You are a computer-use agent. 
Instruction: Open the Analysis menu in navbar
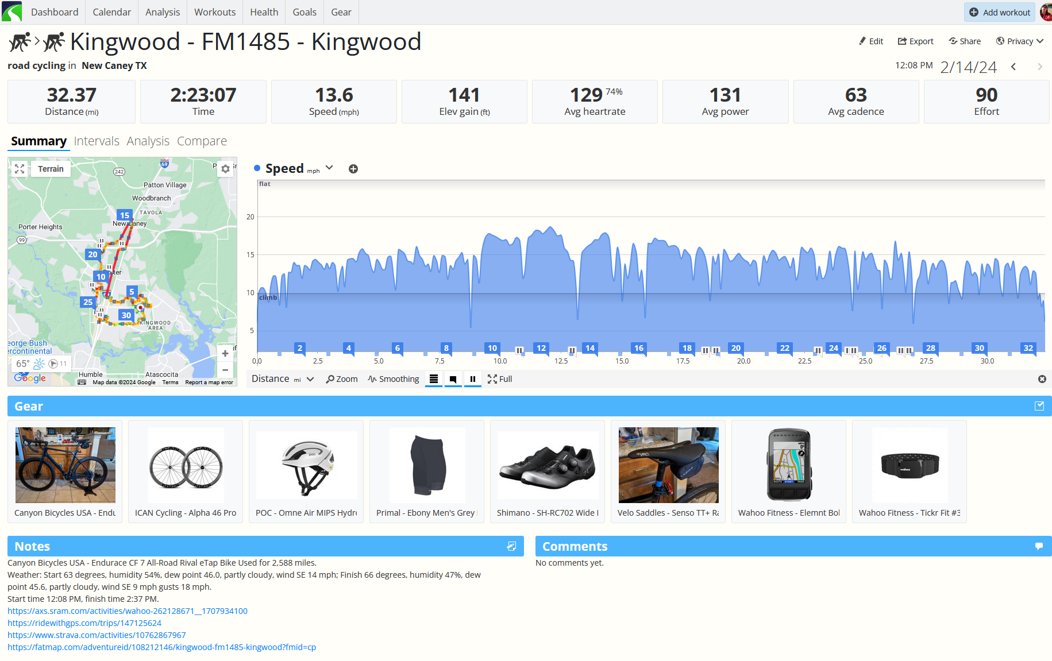pos(163,12)
